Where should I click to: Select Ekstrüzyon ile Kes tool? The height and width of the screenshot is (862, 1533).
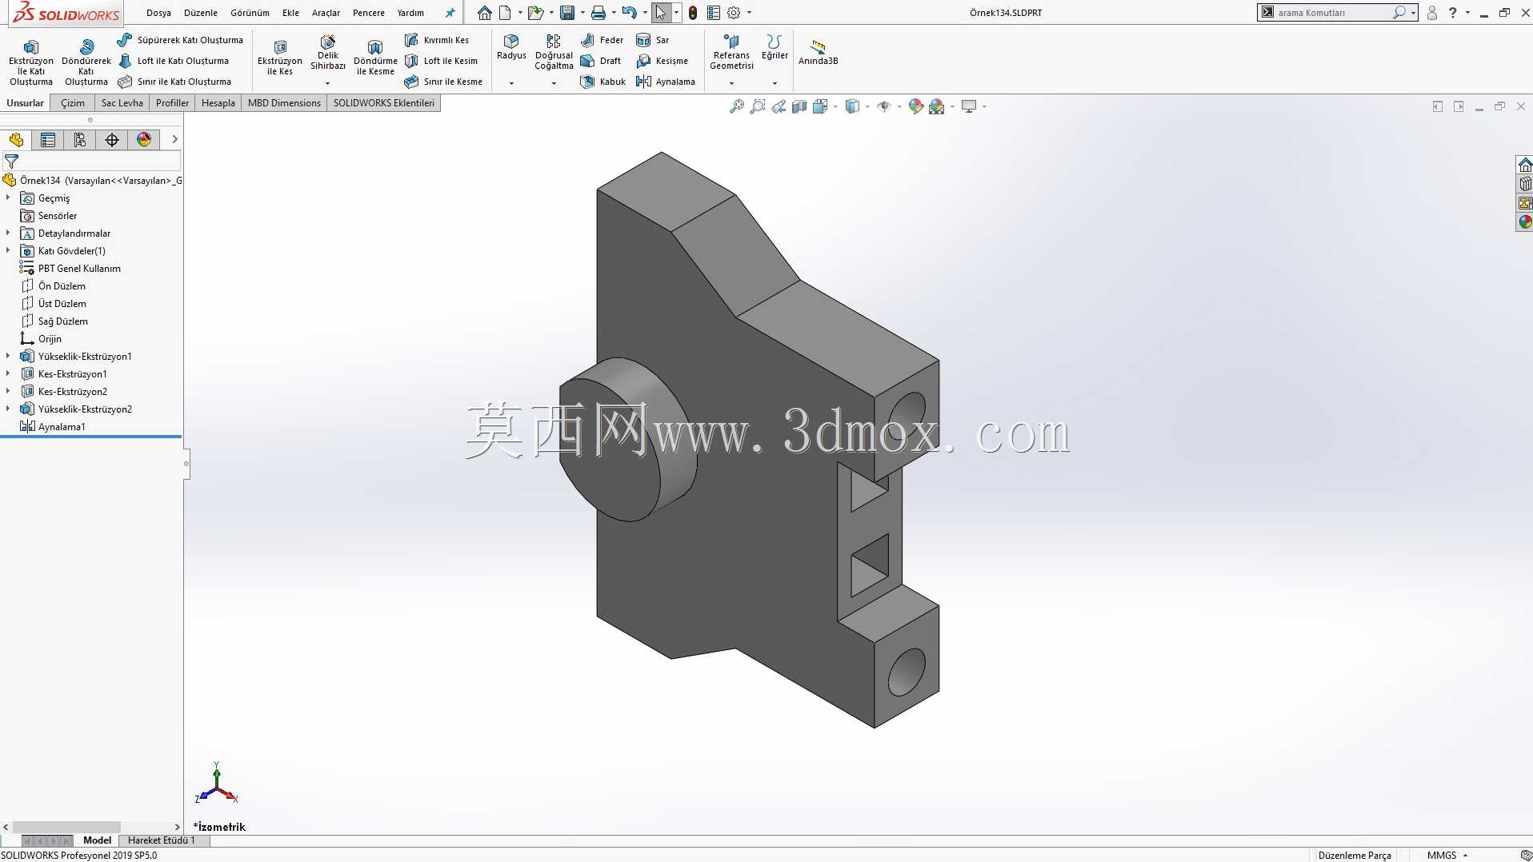click(280, 58)
